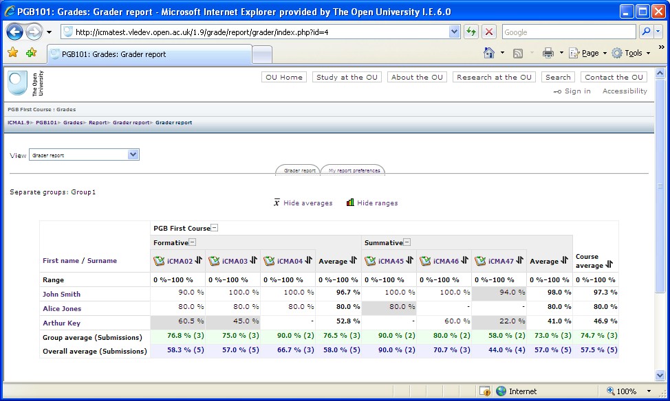Screen dimensions: 670x401
Task: Open the Accessibility link
Action: (x=625, y=91)
